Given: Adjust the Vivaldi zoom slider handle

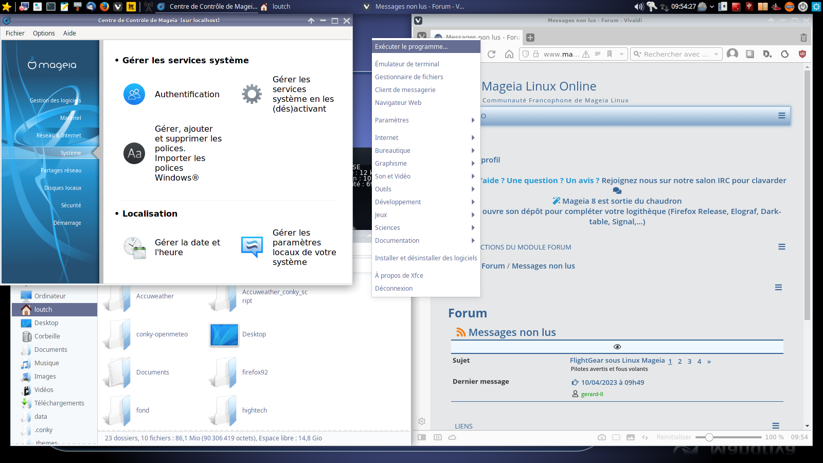Looking at the screenshot, I should pos(709,437).
